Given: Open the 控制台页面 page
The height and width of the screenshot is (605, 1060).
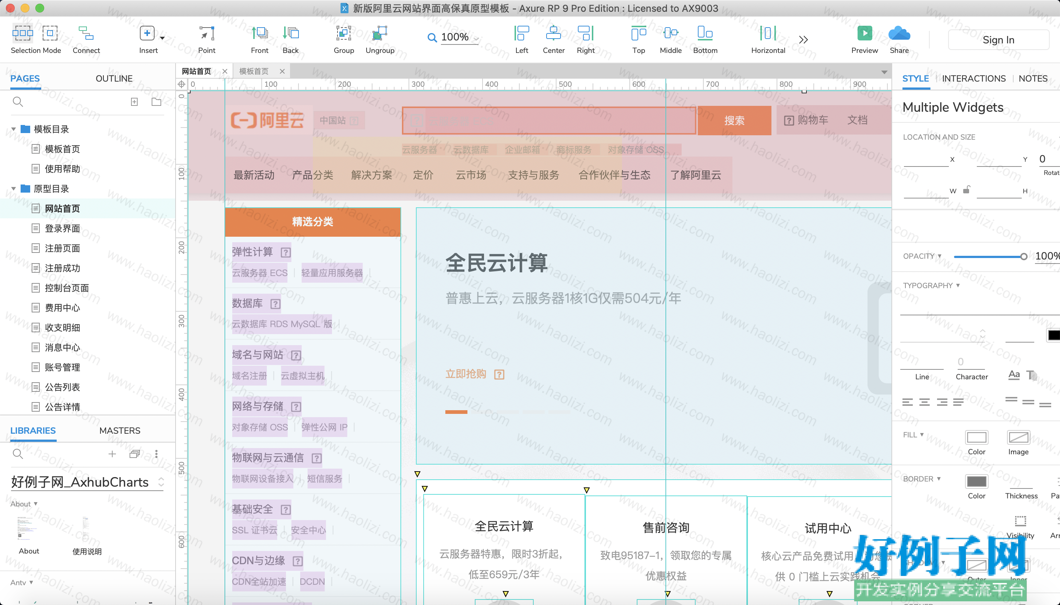Looking at the screenshot, I should [67, 288].
